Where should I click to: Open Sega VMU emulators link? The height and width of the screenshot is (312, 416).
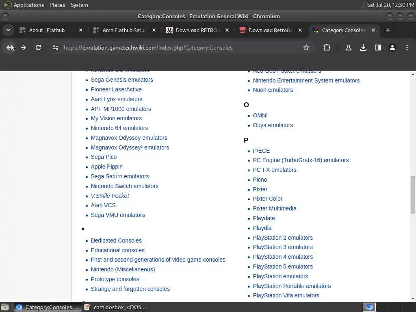[118, 215]
